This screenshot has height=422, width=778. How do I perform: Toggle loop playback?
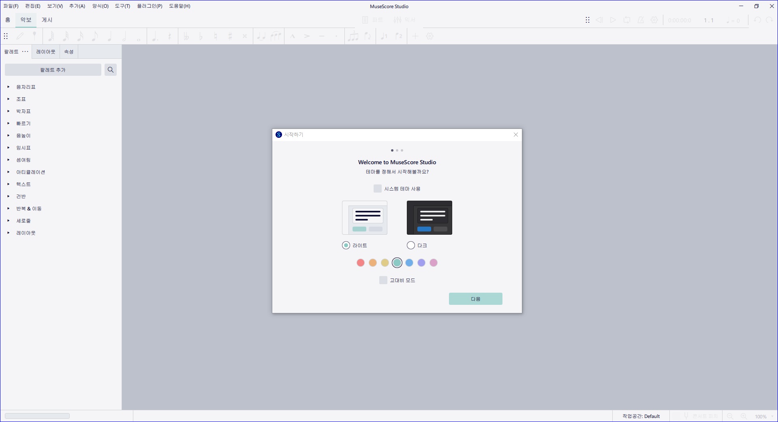pos(627,20)
